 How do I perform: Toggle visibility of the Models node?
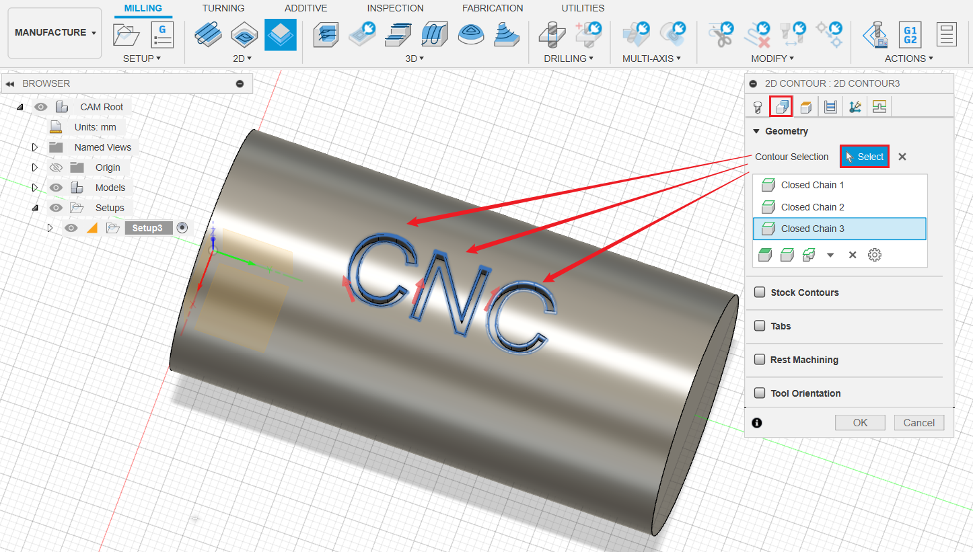pos(56,188)
